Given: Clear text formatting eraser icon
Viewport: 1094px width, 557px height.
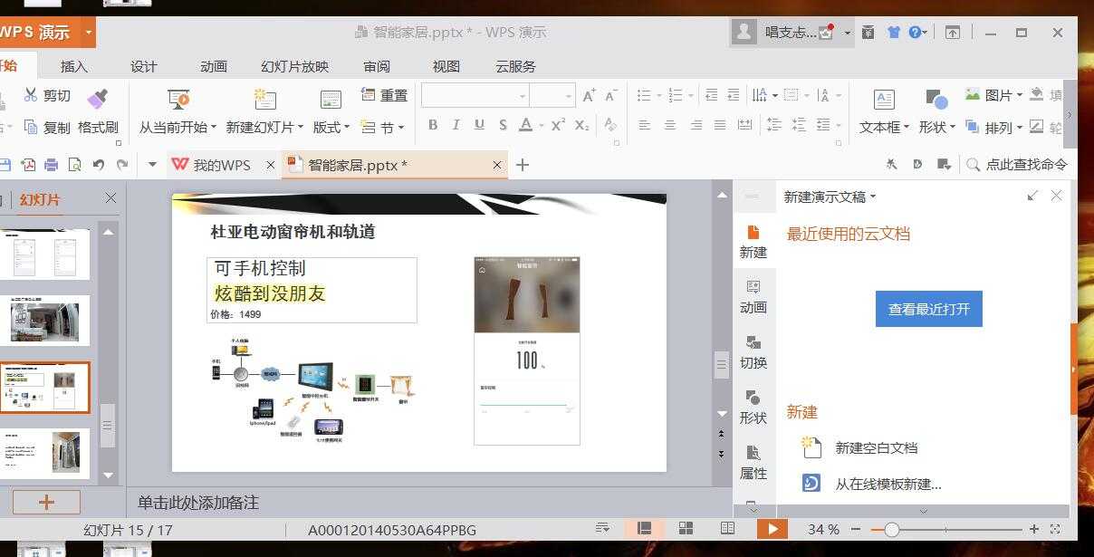Looking at the screenshot, I should 610,125.
